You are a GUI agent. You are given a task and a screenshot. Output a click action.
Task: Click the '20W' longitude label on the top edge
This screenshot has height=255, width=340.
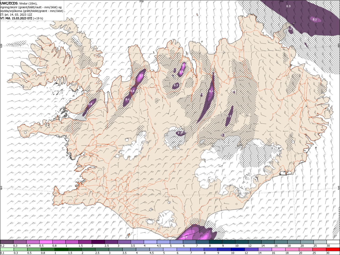[142, 1]
